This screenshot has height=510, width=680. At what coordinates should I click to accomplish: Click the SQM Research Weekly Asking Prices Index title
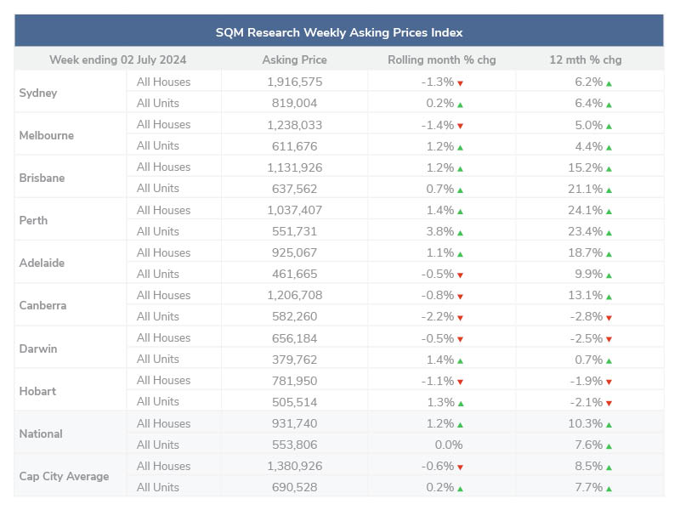(339, 32)
